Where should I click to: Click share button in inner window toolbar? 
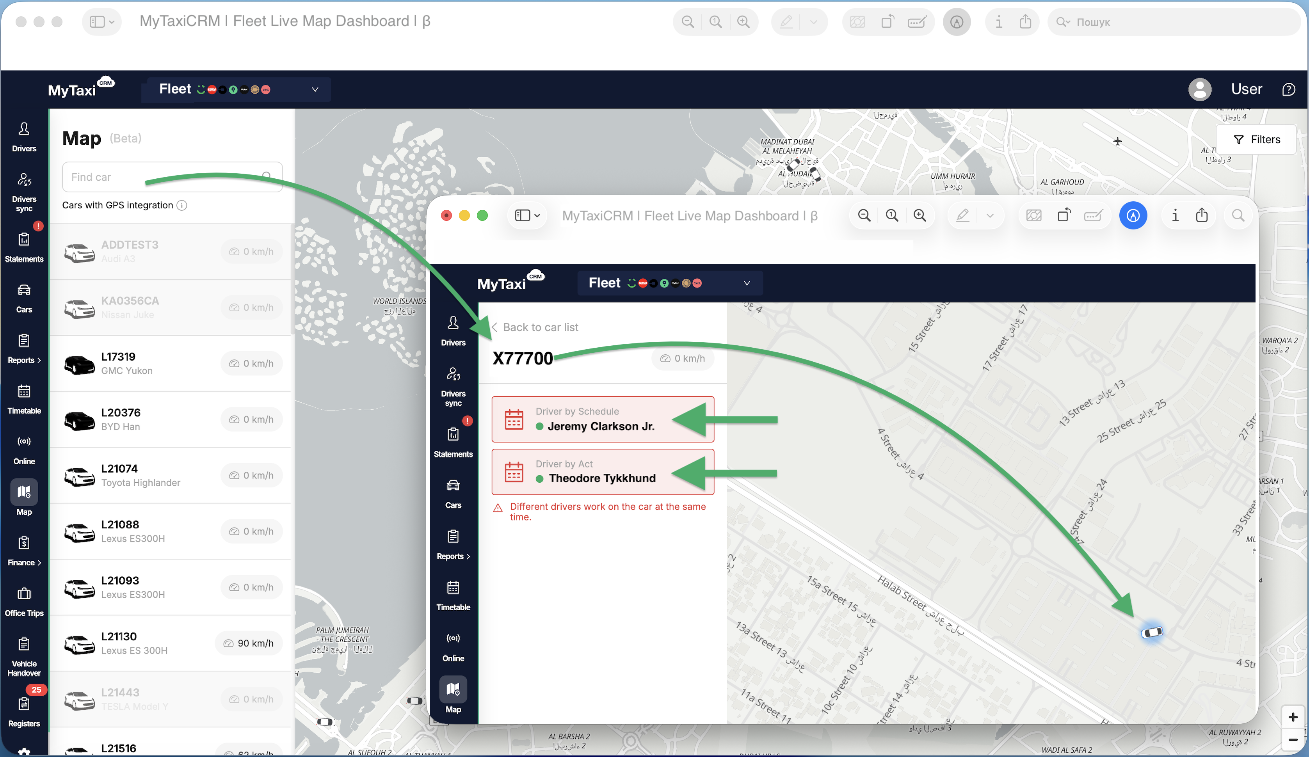(1201, 215)
